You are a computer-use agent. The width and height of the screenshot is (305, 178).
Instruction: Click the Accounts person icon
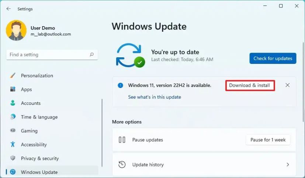tap(13, 103)
